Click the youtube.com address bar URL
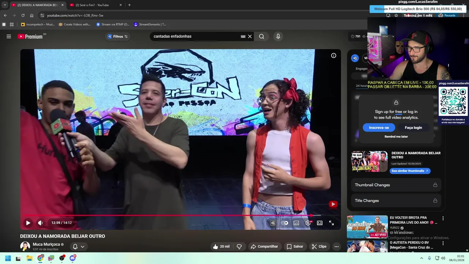469x264 pixels. 75,15
